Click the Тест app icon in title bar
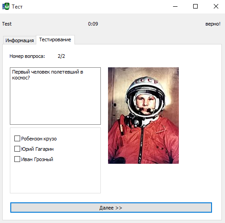 (6, 6)
